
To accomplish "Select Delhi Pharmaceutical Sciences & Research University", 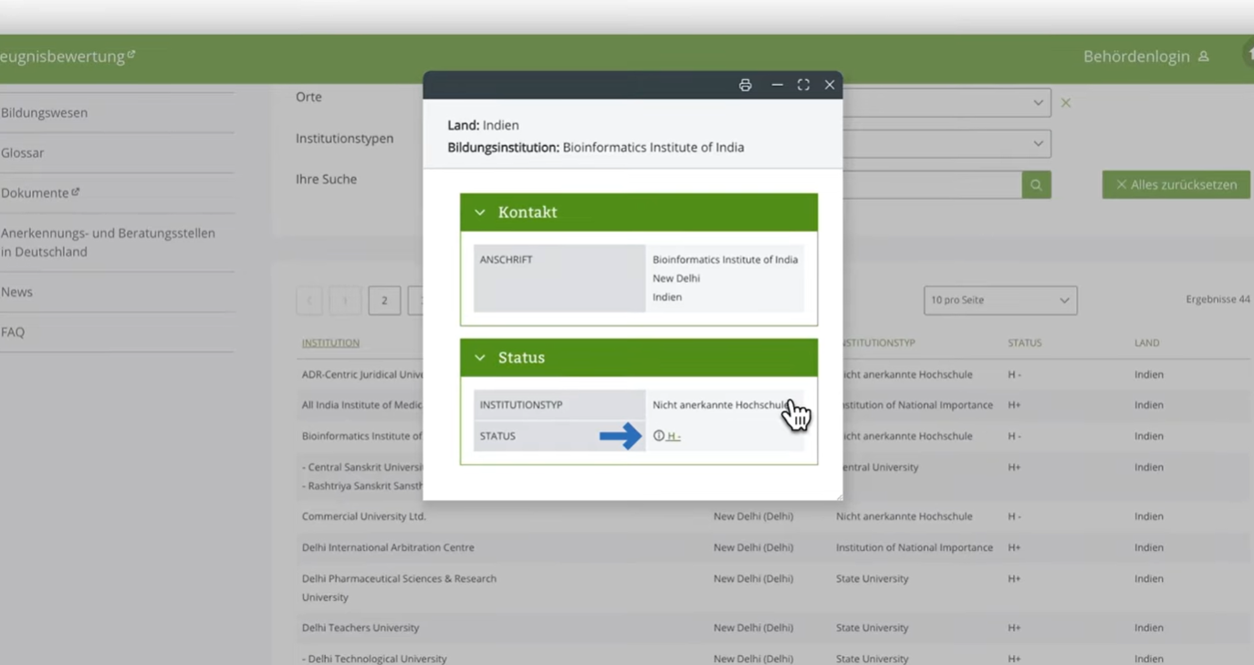I will click(x=399, y=587).
